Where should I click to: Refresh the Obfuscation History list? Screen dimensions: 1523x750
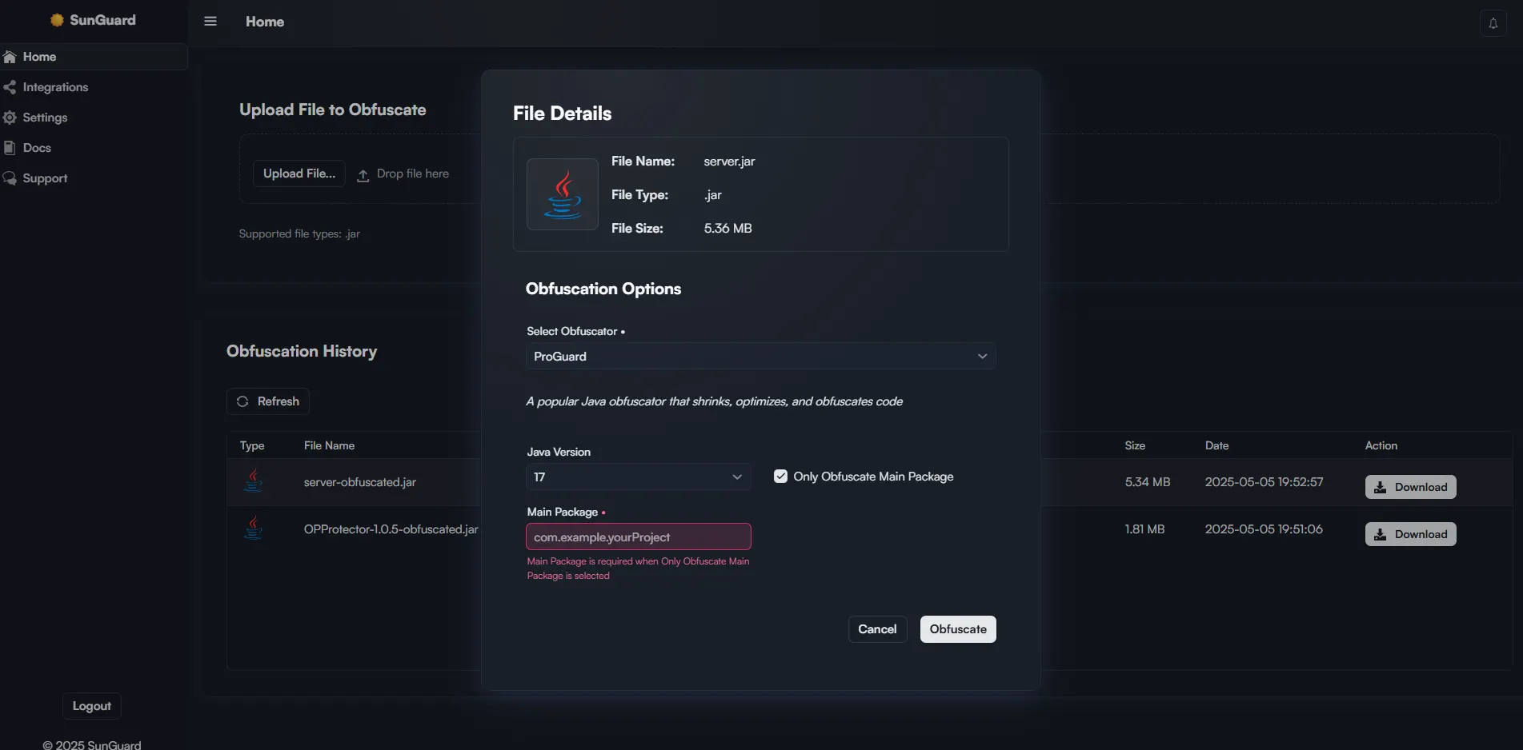[x=267, y=401]
